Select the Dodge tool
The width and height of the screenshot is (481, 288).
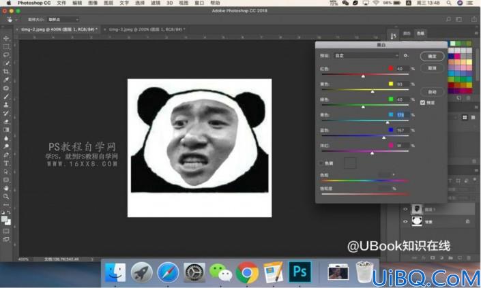(x=6, y=146)
